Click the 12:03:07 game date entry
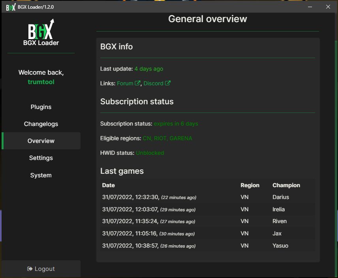This screenshot has width=338, height=278. [x=149, y=209]
